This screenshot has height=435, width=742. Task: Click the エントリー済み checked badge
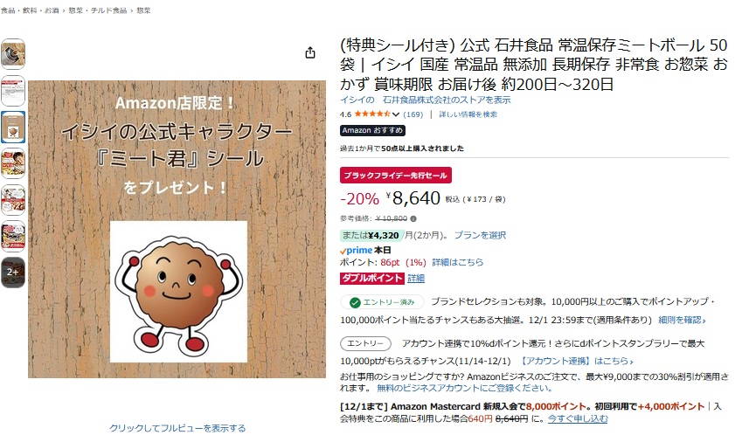382,302
